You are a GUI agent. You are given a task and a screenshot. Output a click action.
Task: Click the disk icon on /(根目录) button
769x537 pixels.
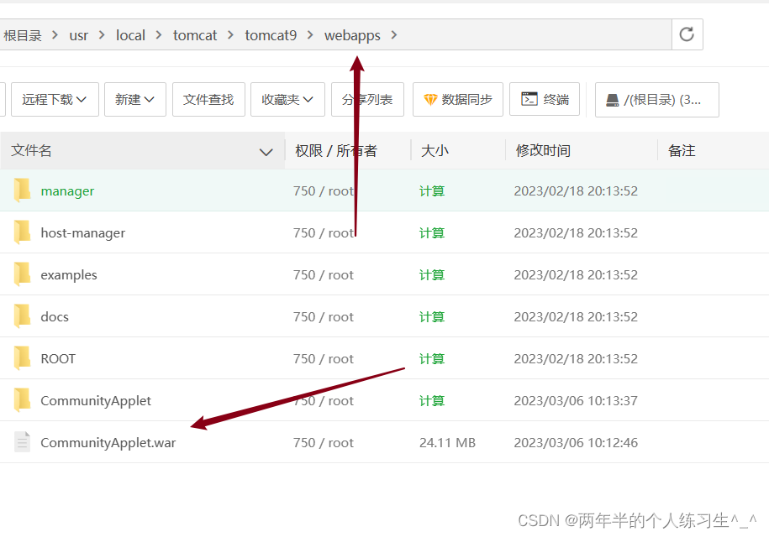613,100
